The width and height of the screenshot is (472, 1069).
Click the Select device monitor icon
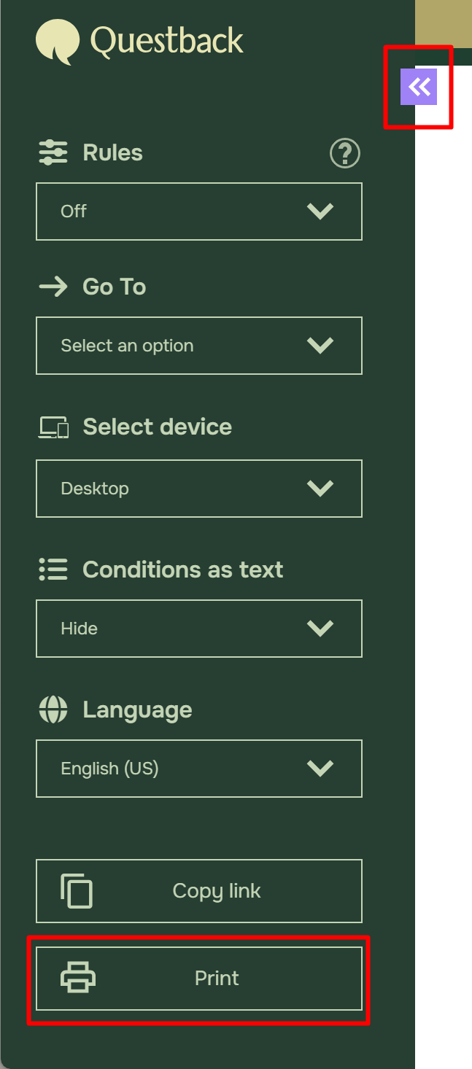pyautogui.click(x=53, y=427)
